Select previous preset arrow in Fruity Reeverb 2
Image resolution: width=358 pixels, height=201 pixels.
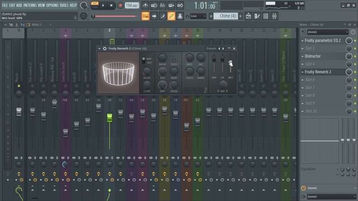219,49
